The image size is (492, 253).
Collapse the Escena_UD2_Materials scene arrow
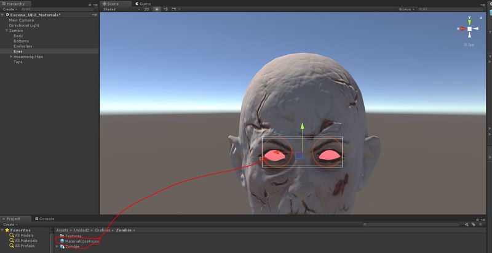click(2, 15)
